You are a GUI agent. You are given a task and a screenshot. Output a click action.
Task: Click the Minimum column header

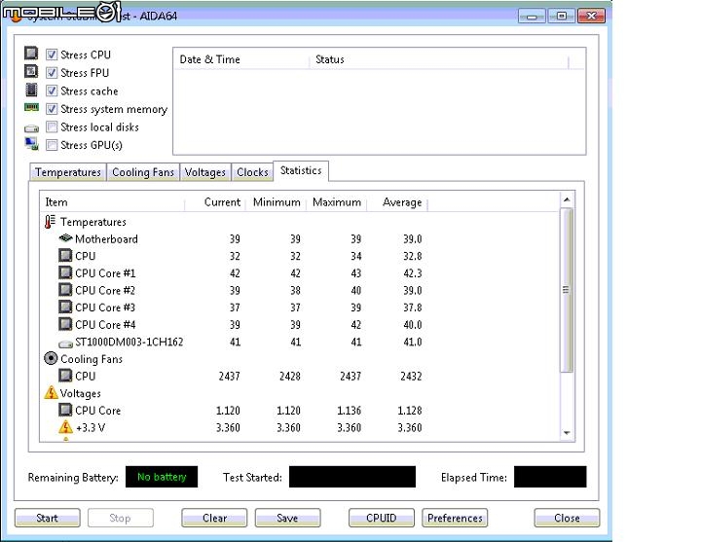tap(276, 202)
